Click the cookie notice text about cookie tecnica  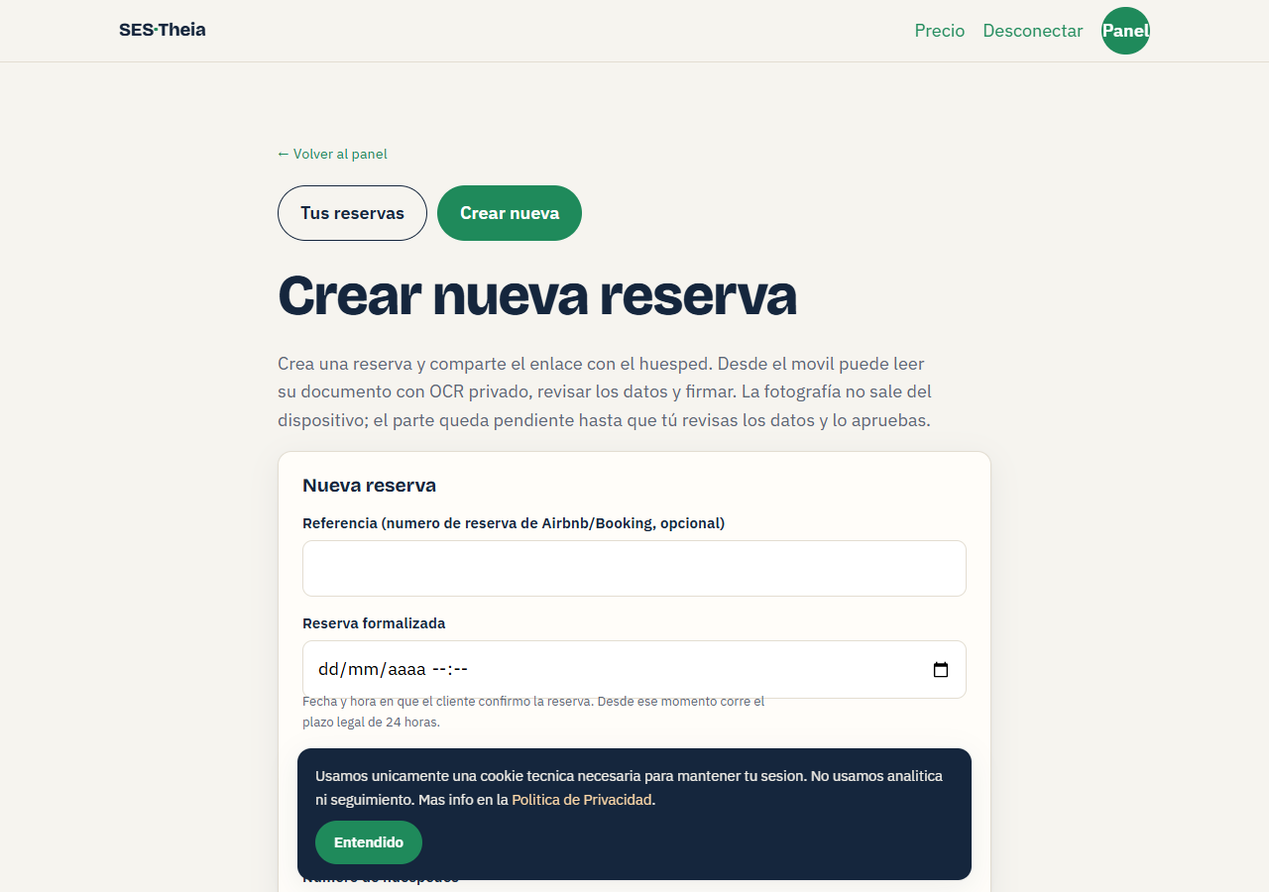pyautogui.click(x=629, y=788)
